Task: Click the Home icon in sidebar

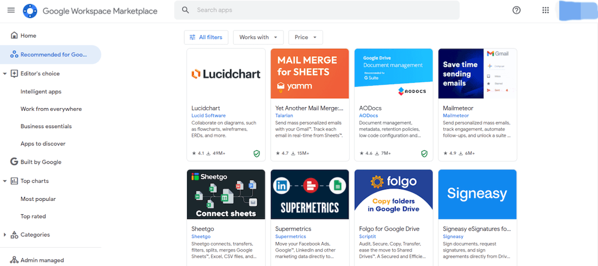Action: click(x=14, y=35)
